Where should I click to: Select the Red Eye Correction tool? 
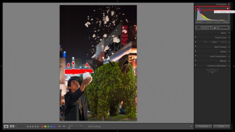pyautogui.click(x=209, y=28)
